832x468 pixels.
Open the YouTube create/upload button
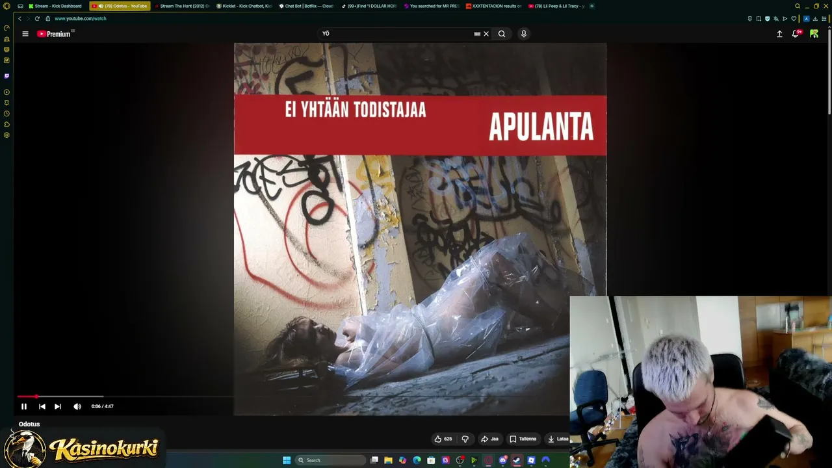(779, 34)
